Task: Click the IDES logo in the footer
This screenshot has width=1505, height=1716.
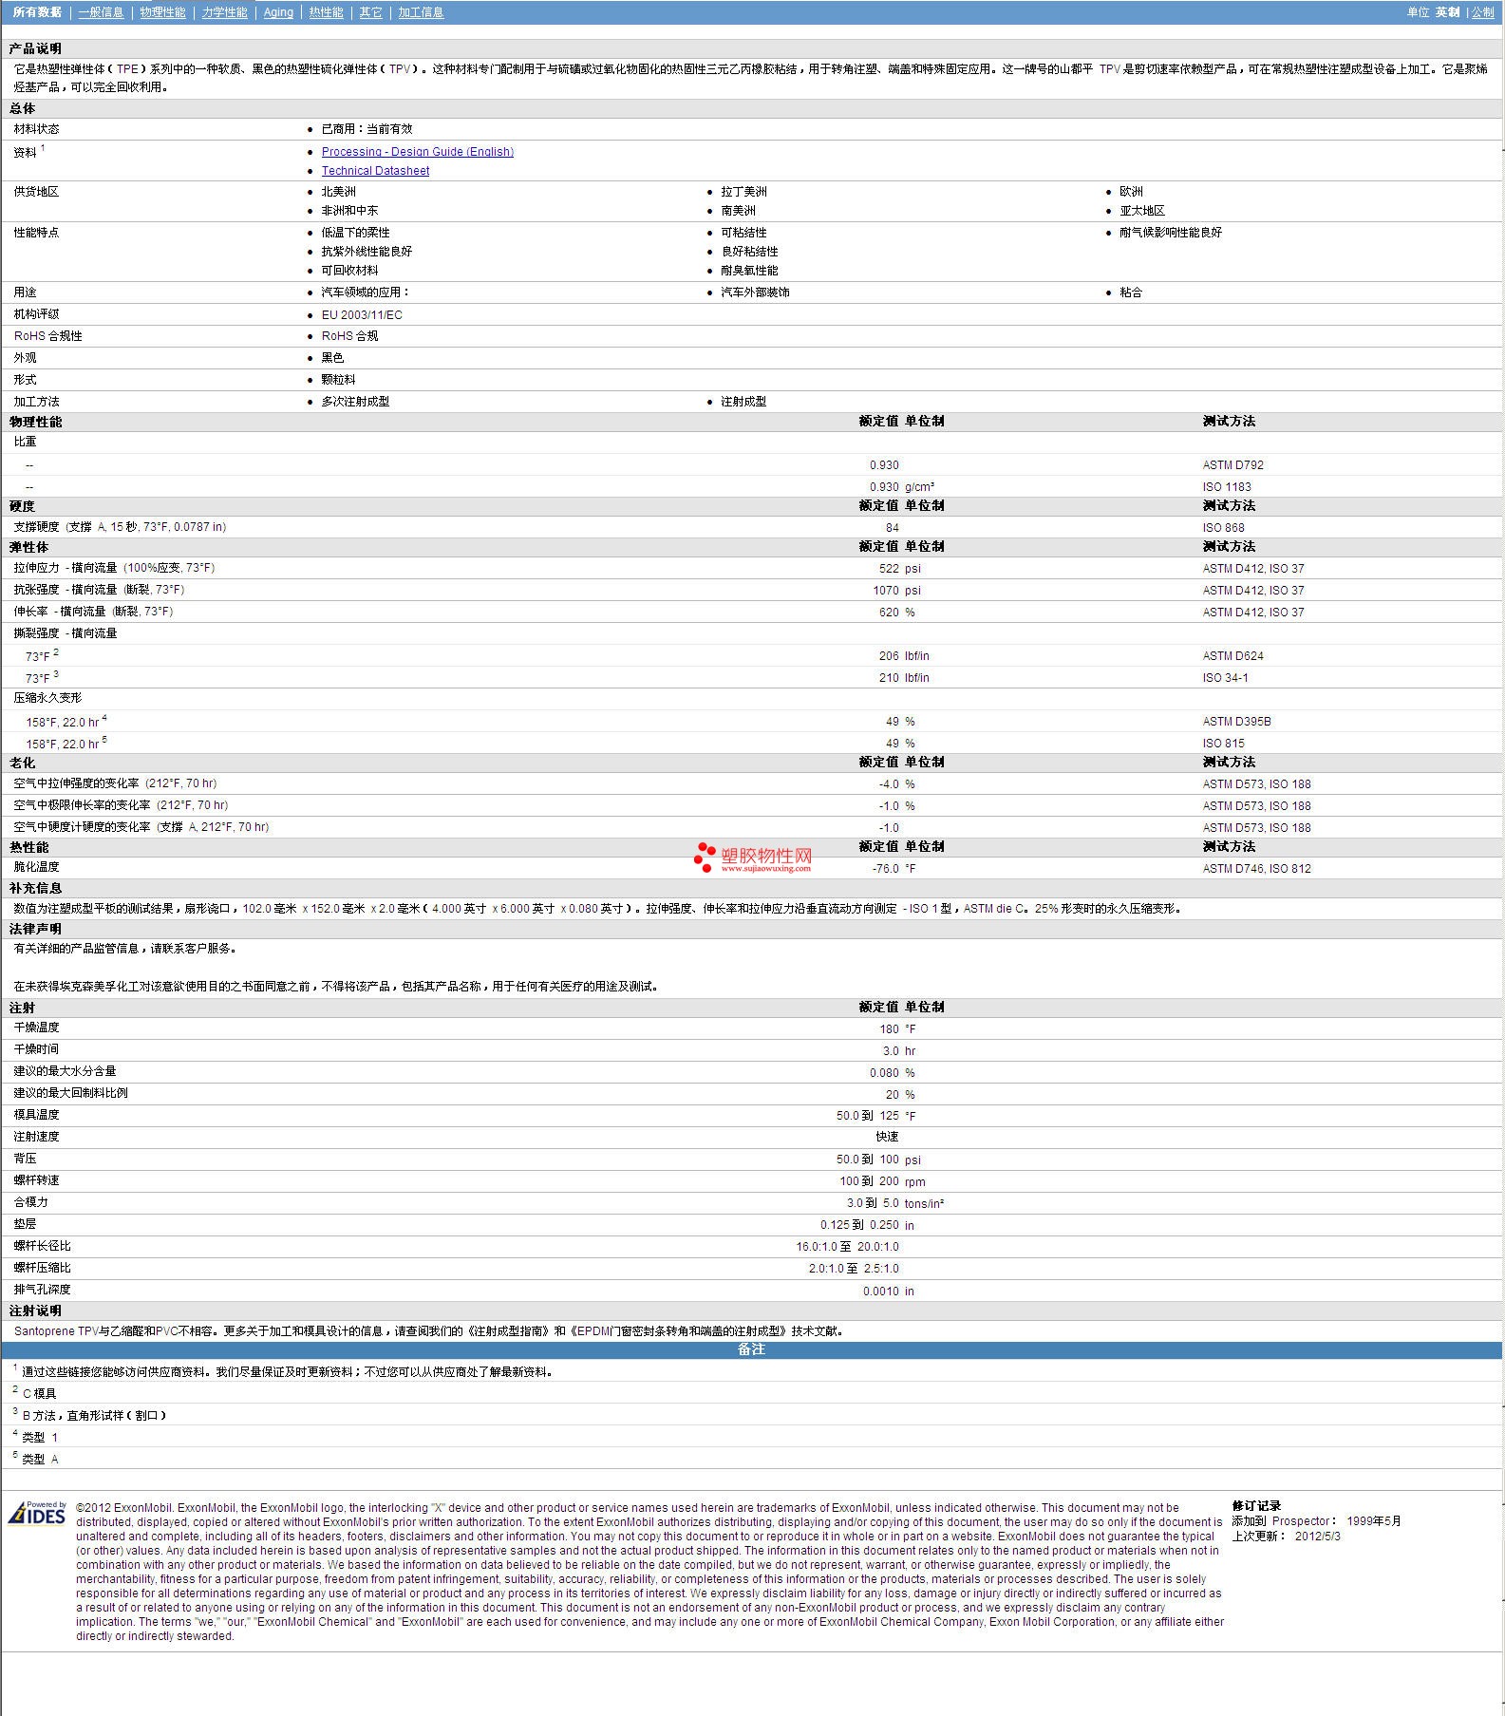Action: coord(37,1513)
